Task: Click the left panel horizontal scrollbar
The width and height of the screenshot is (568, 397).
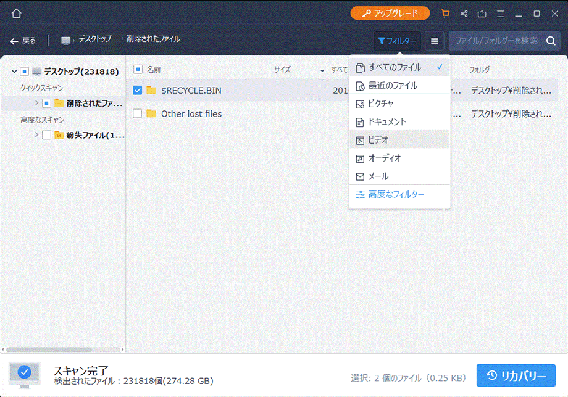Action: 49,350
